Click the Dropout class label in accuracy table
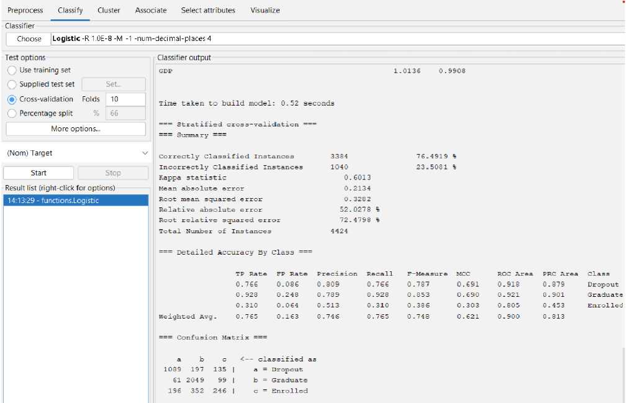Image resolution: width=627 pixels, height=403 pixels. pyautogui.click(x=603, y=284)
